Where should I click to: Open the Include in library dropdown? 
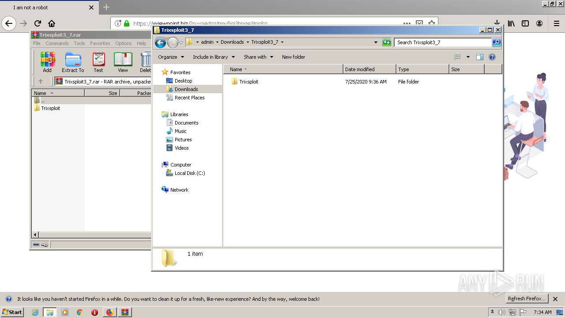point(214,57)
